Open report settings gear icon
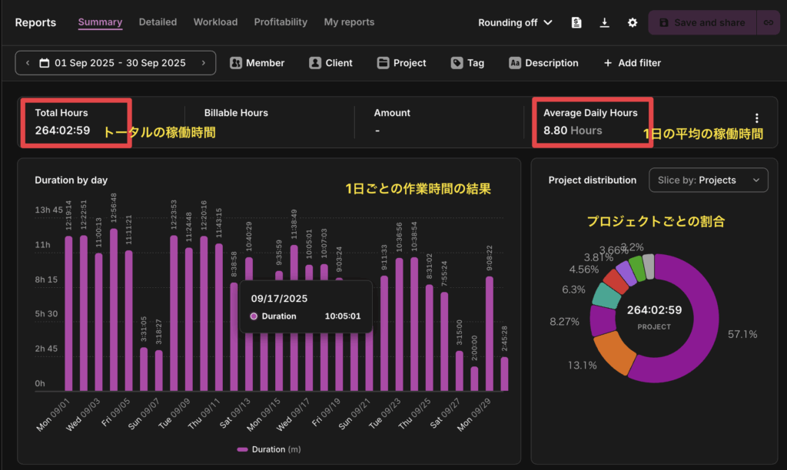Image resolution: width=787 pixels, height=470 pixels. pos(633,23)
